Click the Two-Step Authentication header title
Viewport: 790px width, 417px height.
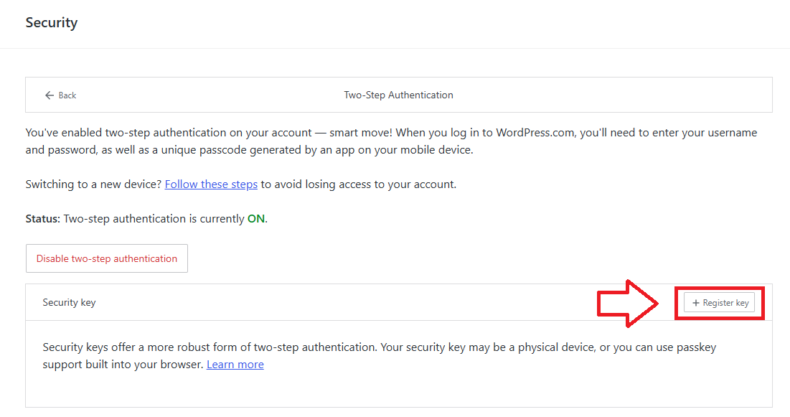click(398, 95)
